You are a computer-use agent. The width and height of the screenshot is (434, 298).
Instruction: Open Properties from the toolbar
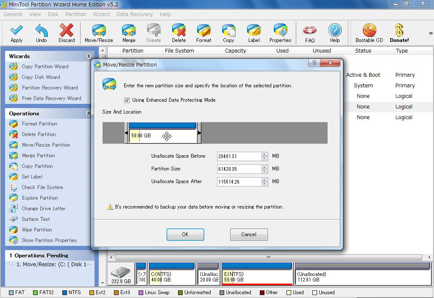(x=281, y=33)
